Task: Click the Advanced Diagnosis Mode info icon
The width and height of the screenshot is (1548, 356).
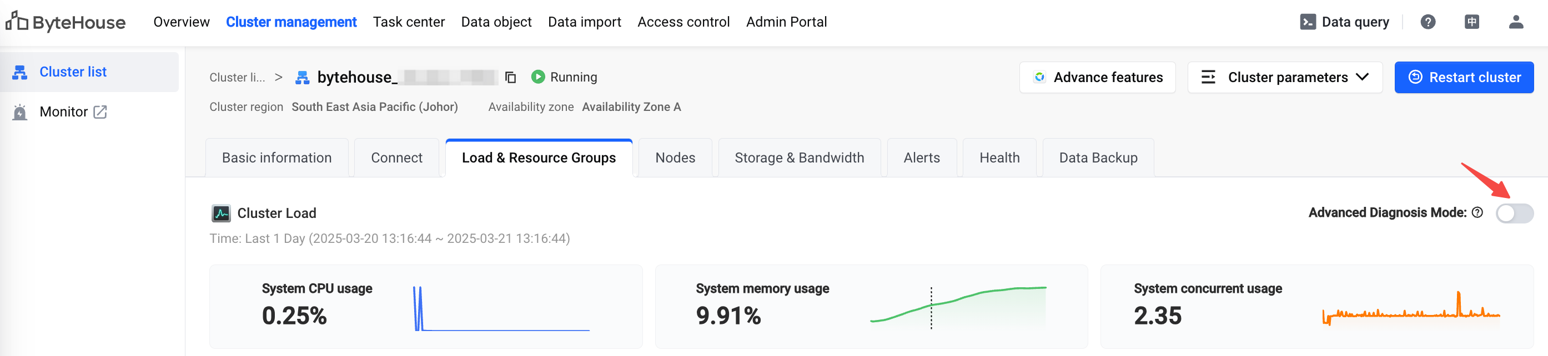Action: point(1477,212)
